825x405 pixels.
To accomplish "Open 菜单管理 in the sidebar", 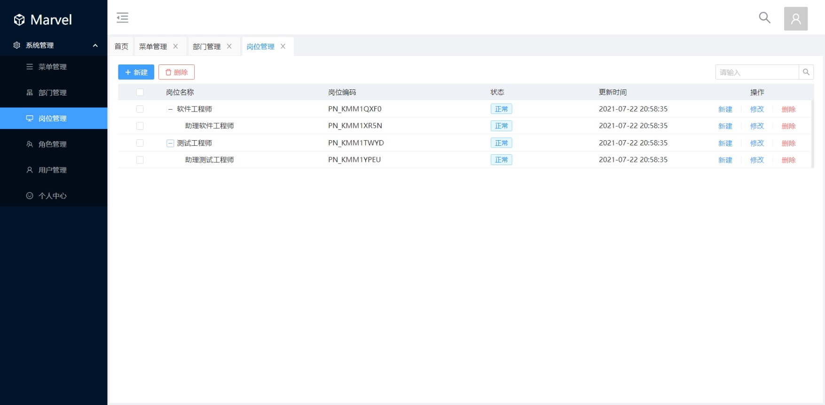I will coord(54,67).
